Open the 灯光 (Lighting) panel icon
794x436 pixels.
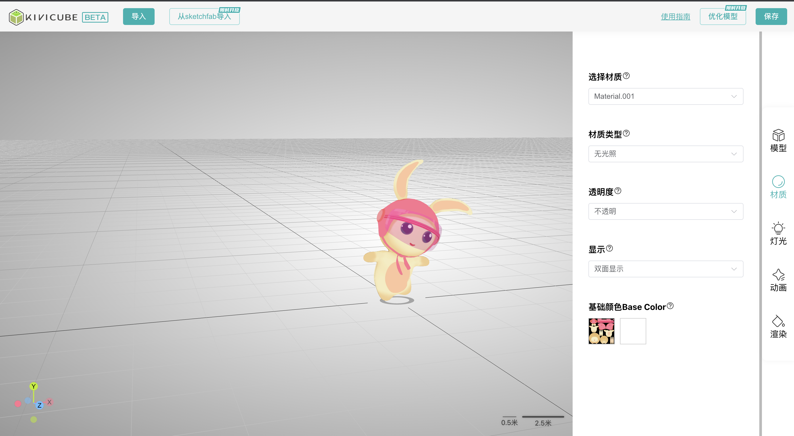pos(778,233)
